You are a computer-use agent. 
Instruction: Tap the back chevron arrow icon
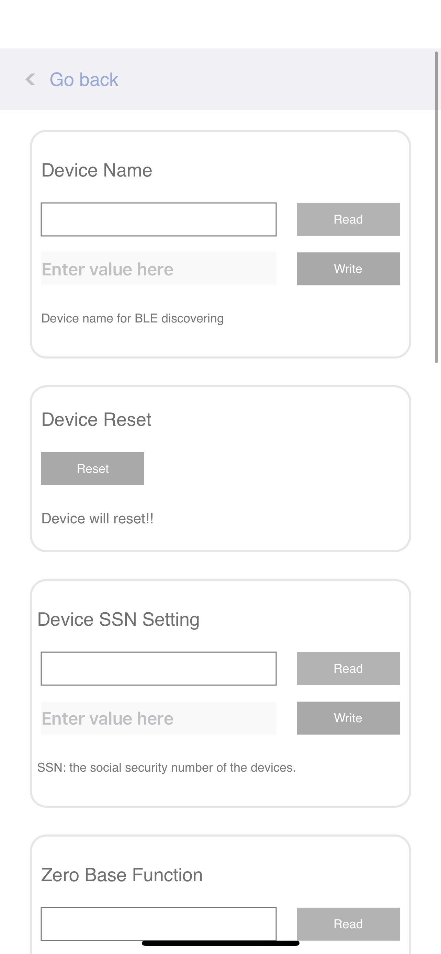click(x=30, y=79)
